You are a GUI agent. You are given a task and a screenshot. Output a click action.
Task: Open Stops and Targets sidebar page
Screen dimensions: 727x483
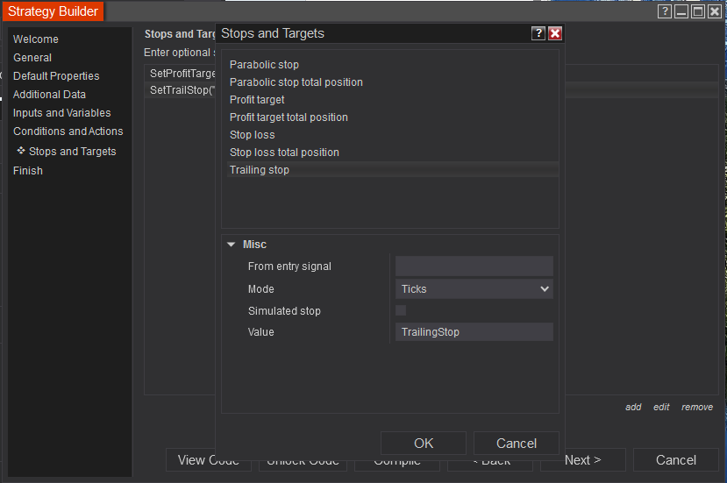click(72, 152)
